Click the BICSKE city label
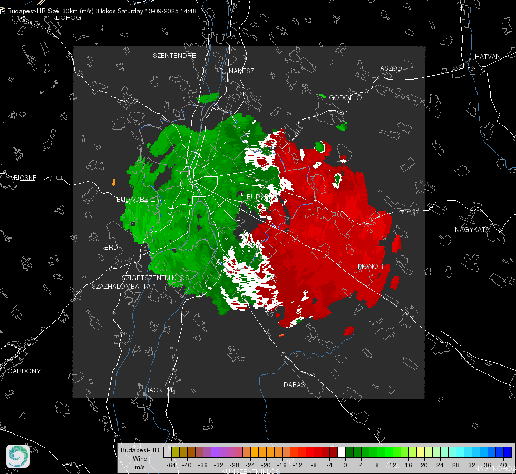Viewport: 516px width, 474px height. [25, 177]
